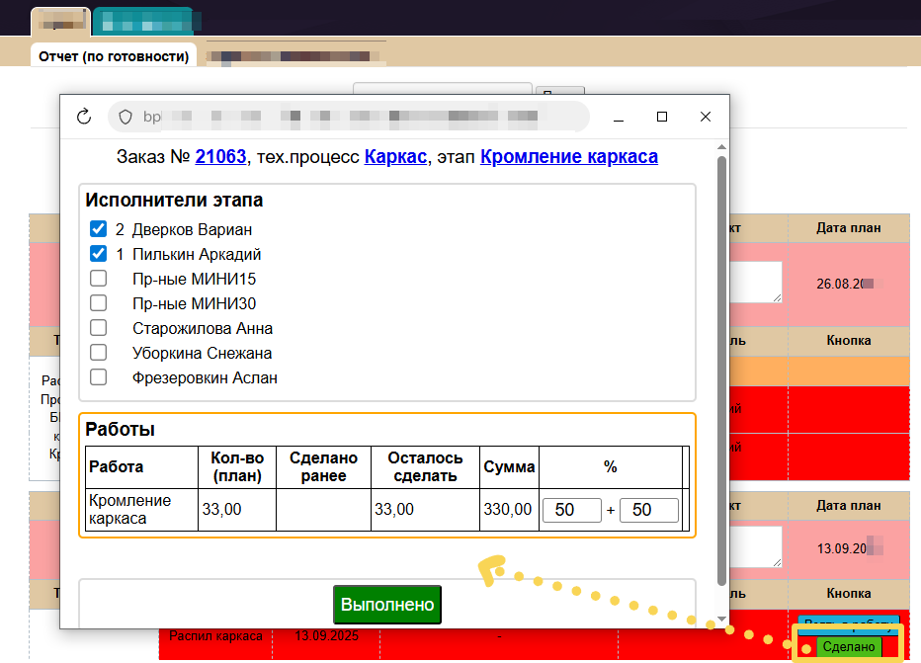
Task: Click the shield site-info icon
Action: tap(126, 117)
